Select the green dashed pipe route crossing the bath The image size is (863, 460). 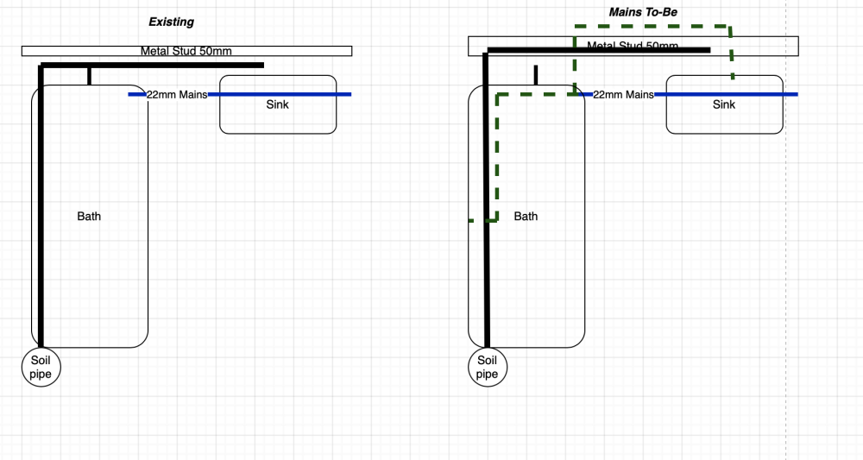coord(497,155)
